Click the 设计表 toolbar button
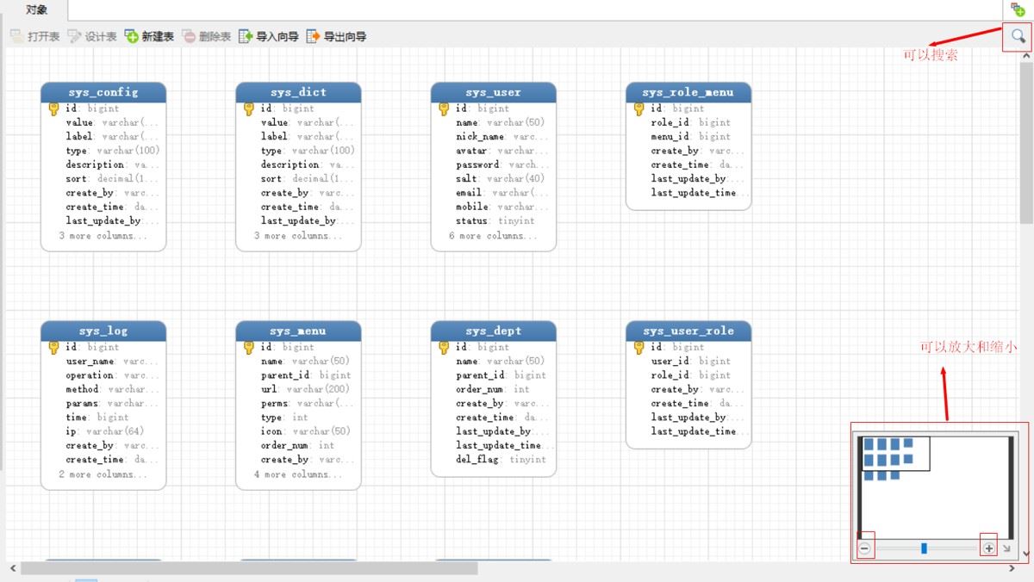Image resolution: width=1034 pixels, height=582 pixels. (92, 36)
